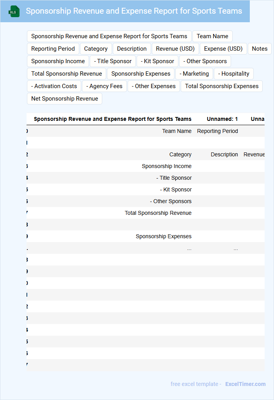Click the '- Kit Sponsor' table cell
274x400 pixels.
coord(176,190)
